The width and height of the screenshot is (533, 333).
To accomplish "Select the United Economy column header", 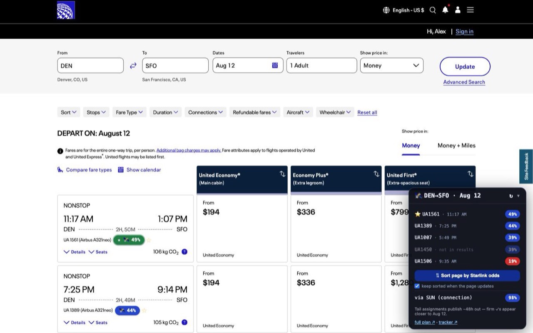I will point(242,179).
